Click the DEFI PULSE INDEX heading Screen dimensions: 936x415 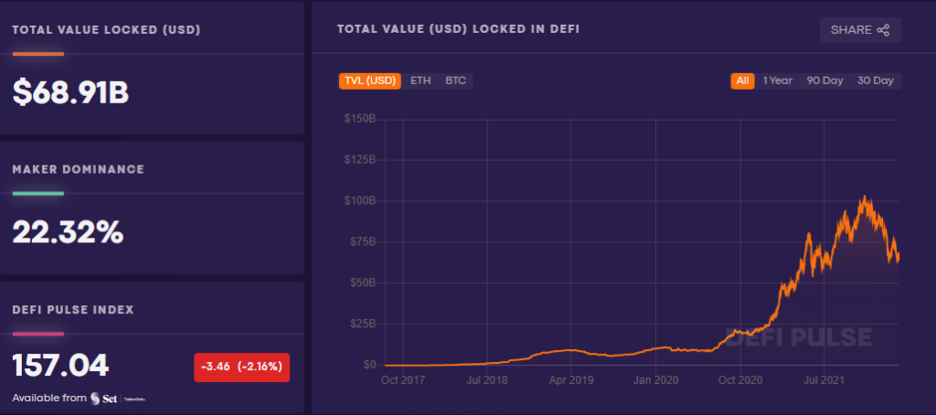point(73,309)
